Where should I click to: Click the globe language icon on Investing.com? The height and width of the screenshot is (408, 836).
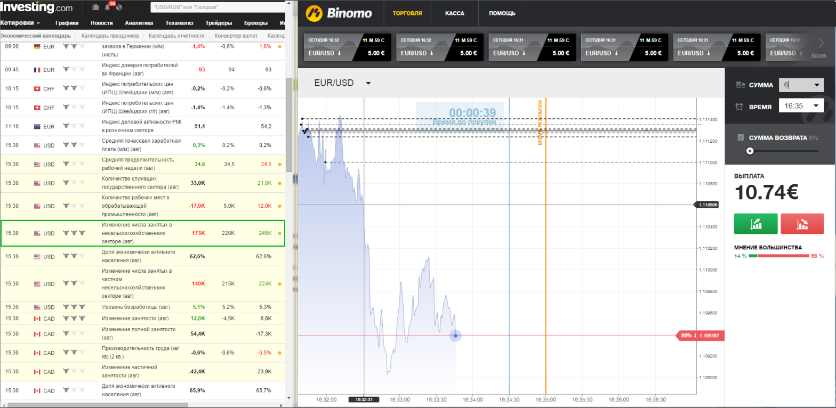click(118, 7)
